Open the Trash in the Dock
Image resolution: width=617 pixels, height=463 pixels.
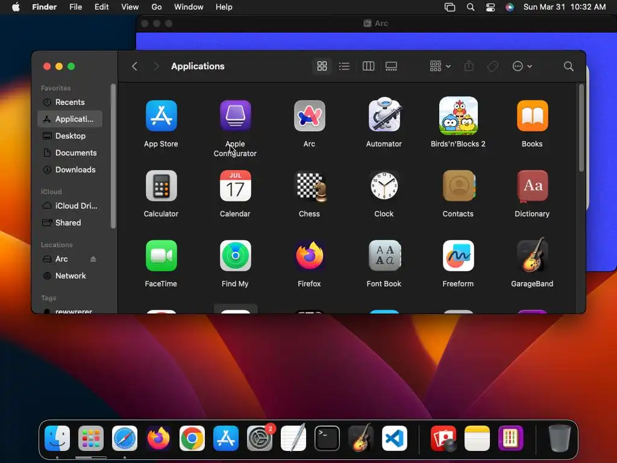click(x=560, y=438)
